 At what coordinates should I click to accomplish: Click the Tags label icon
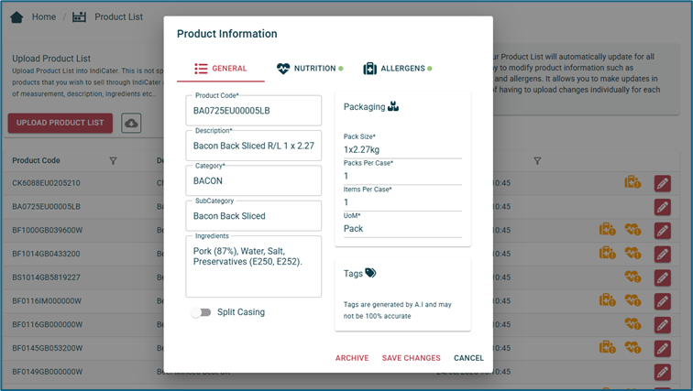coord(370,273)
